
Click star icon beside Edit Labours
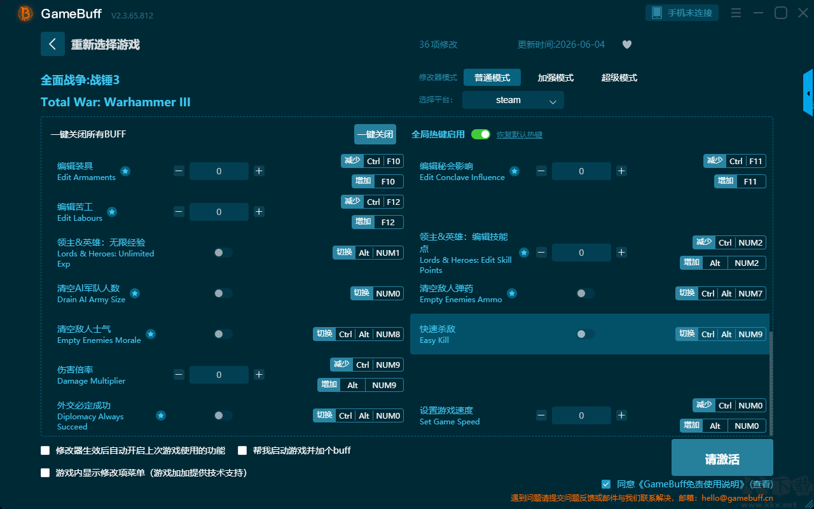[x=112, y=212]
